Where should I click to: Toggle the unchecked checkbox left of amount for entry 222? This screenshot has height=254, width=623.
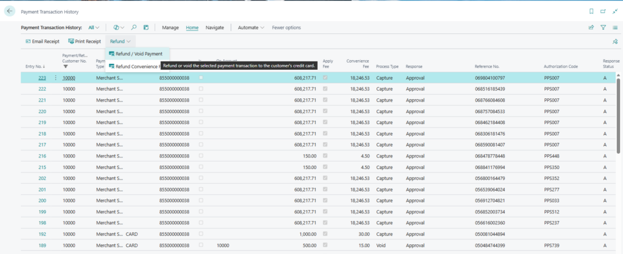click(201, 89)
